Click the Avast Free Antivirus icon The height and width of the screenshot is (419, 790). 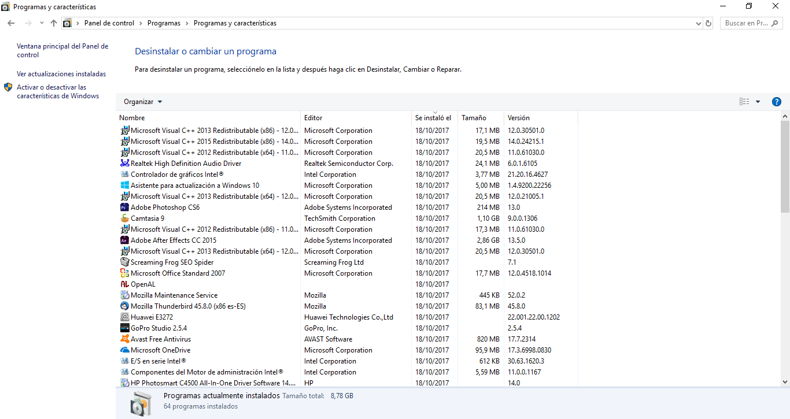tap(125, 339)
